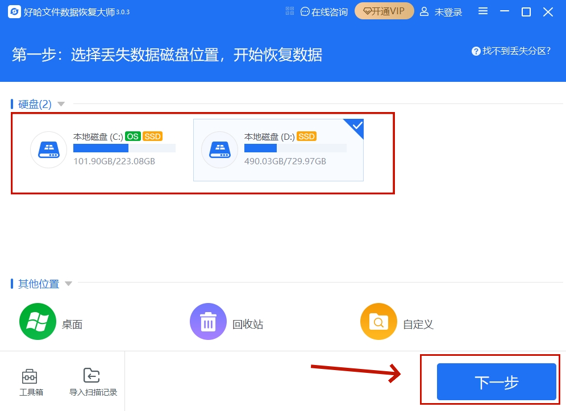Collapse the 其他位置 section arrow

(x=68, y=284)
